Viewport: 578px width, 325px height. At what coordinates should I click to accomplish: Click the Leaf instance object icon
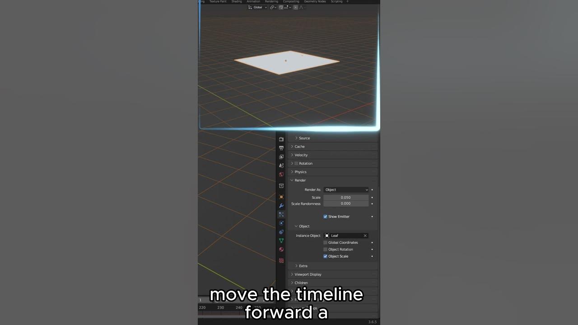[327, 236]
